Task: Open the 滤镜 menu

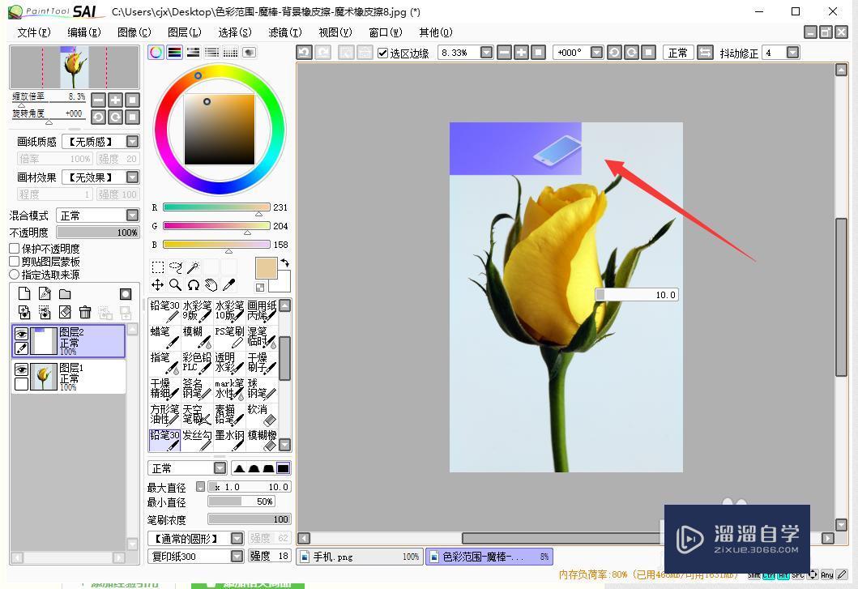Action: click(x=284, y=32)
